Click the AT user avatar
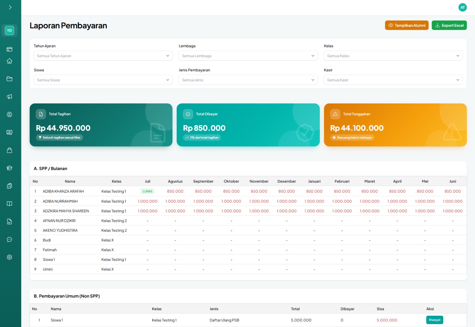 click(x=463, y=7)
